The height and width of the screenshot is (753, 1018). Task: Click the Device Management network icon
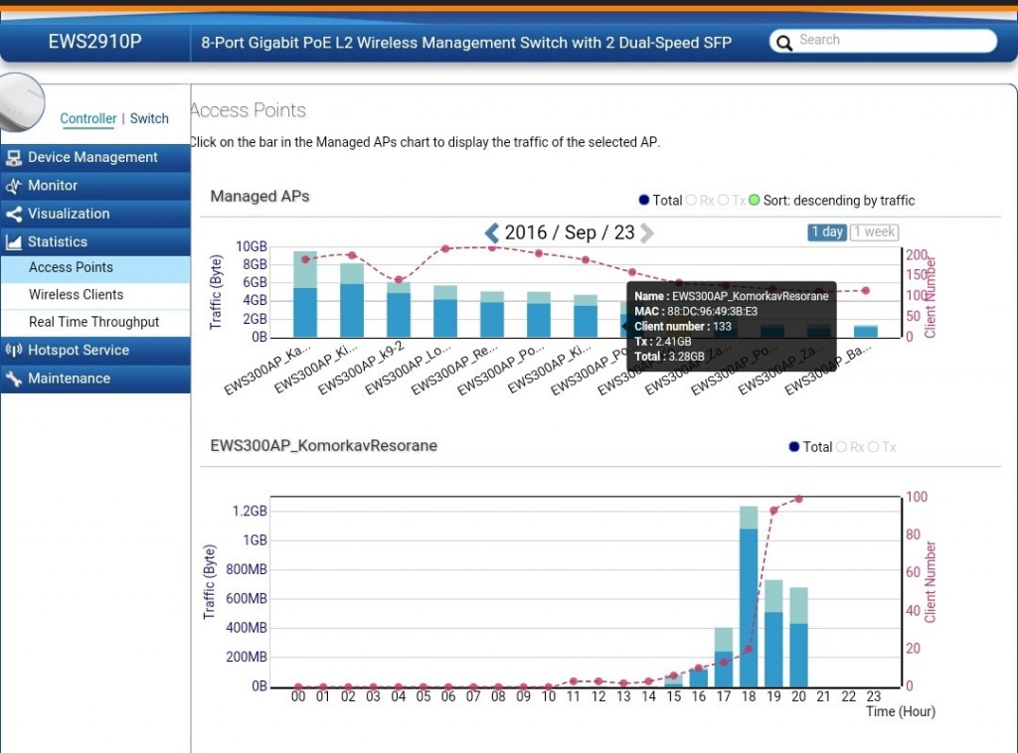[x=13, y=158]
